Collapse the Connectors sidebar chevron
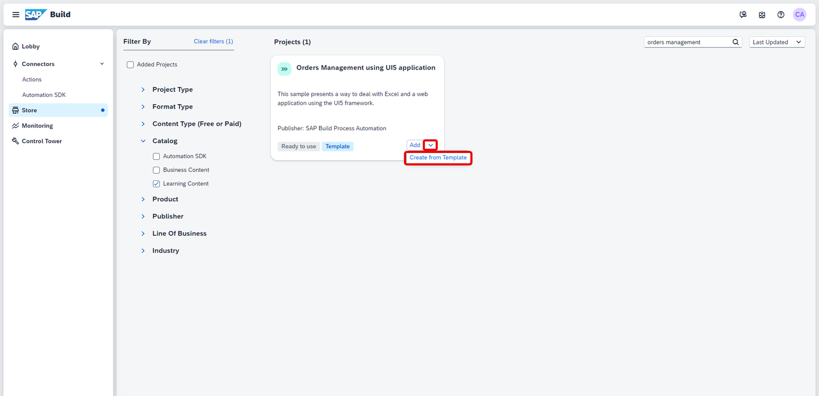The image size is (819, 396). point(102,64)
